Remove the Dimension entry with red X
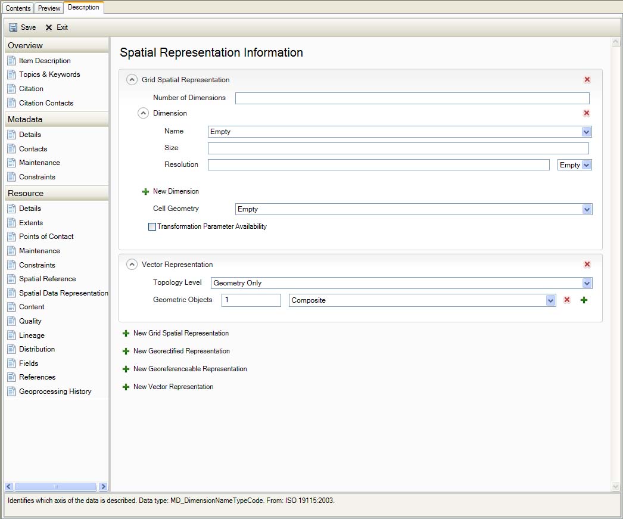The height and width of the screenshot is (519, 623). click(x=586, y=113)
